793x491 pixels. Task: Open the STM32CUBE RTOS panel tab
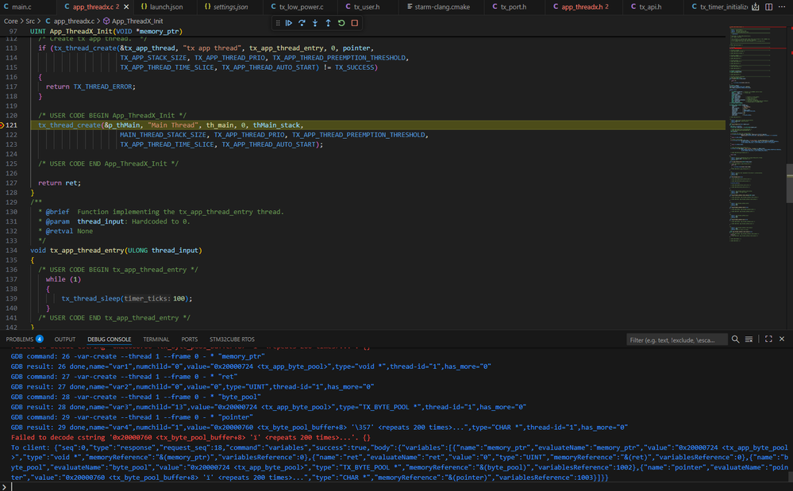pos(232,339)
